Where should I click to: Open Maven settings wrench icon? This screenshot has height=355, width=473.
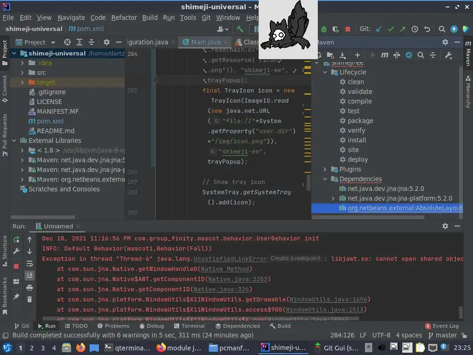(x=448, y=55)
